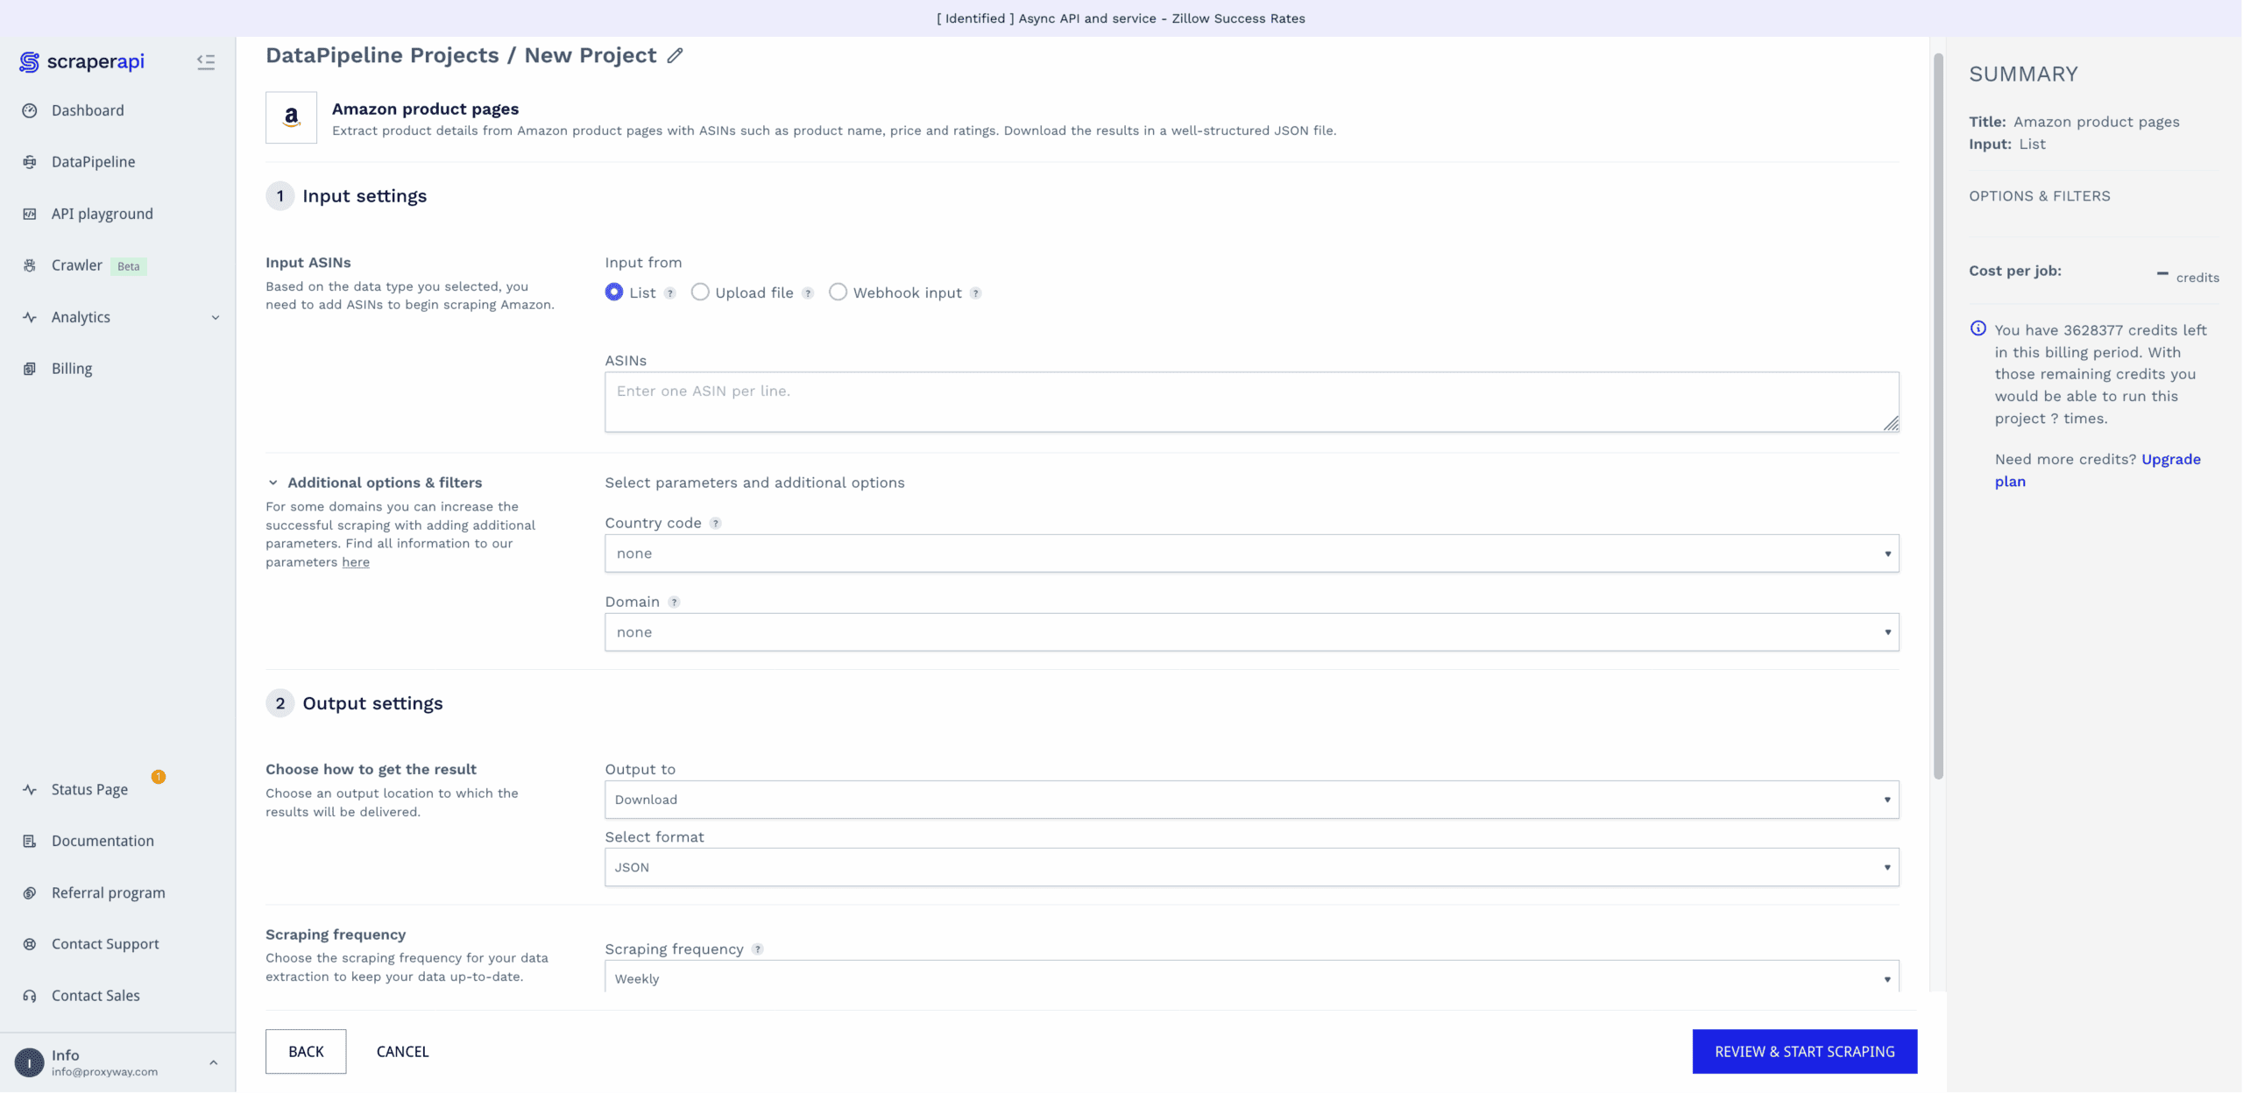
Task: Click into the ASINs text area
Action: (1251, 402)
